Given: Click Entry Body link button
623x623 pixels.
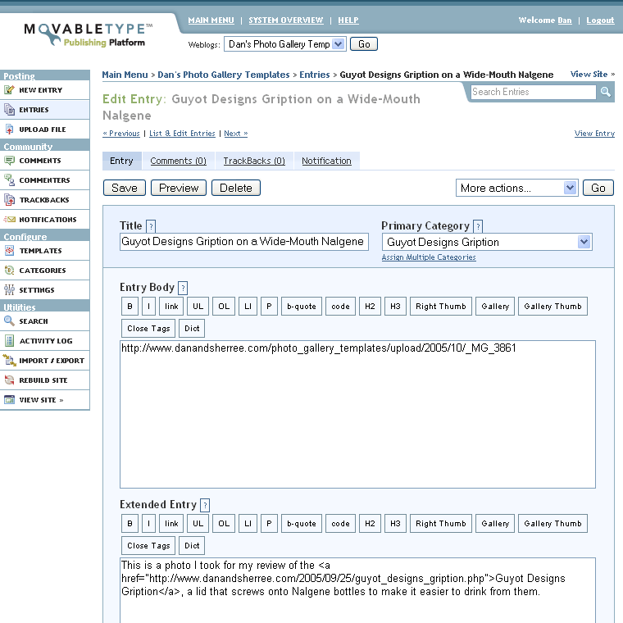Looking at the screenshot, I should pyautogui.click(x=171, y=307).
